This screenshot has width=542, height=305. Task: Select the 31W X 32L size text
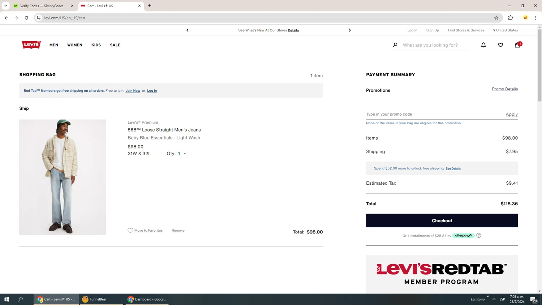point(139,154)
